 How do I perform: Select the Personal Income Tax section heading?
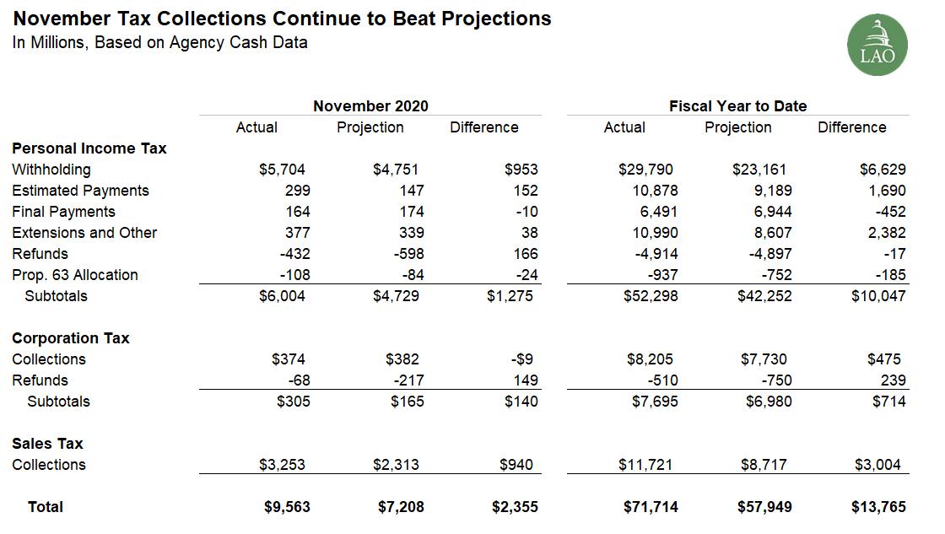click(x=89, y=148)
